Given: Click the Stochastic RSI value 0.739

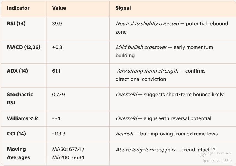Looking at the screenshot, I should click(x=58, y=95).
